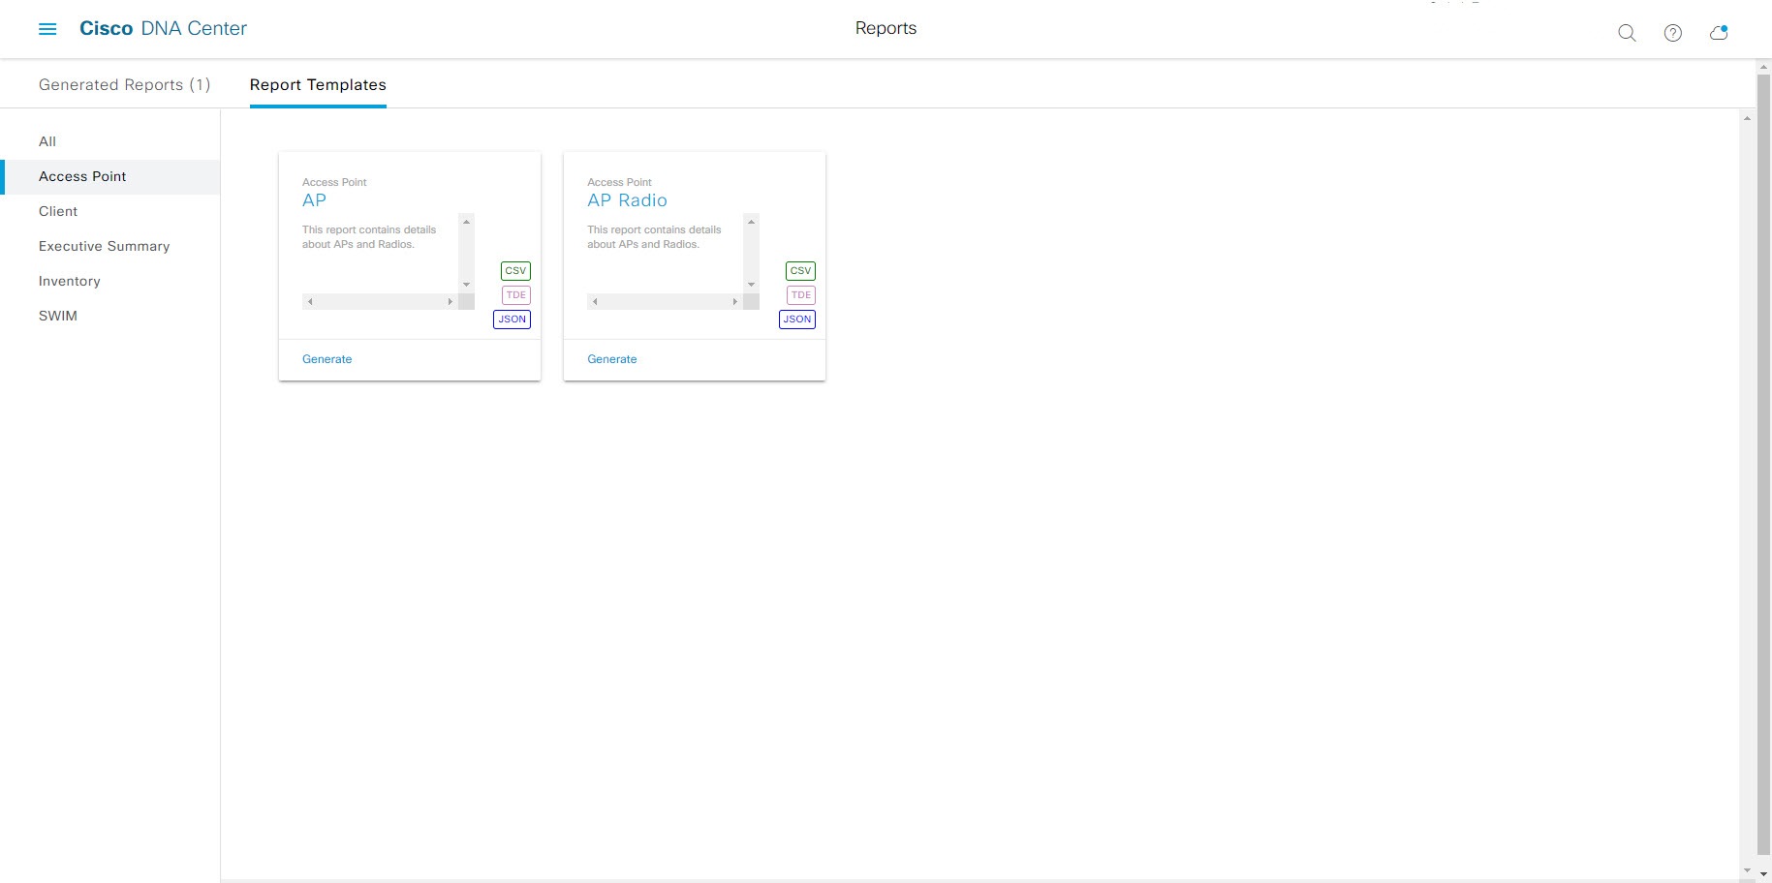Click the JSON badge on AP card
Screen dimensions: 1772x883
click(x=512, y=320)
